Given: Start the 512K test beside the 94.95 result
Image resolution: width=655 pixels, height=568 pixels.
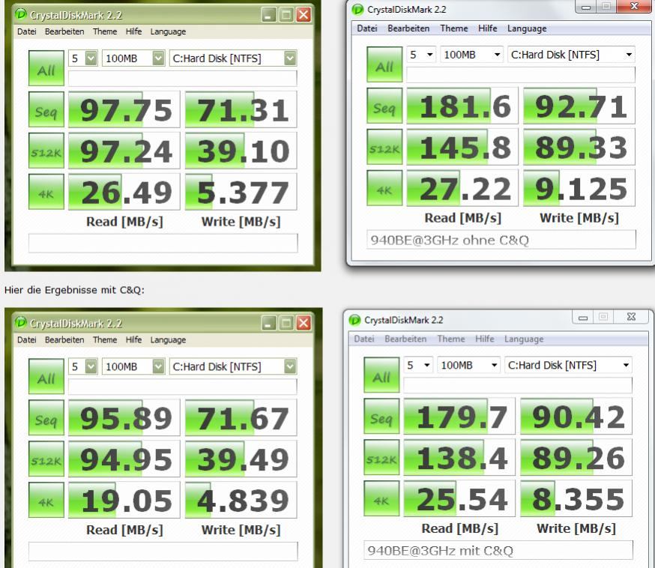Looking at the screenshot, I should (46, 459).
